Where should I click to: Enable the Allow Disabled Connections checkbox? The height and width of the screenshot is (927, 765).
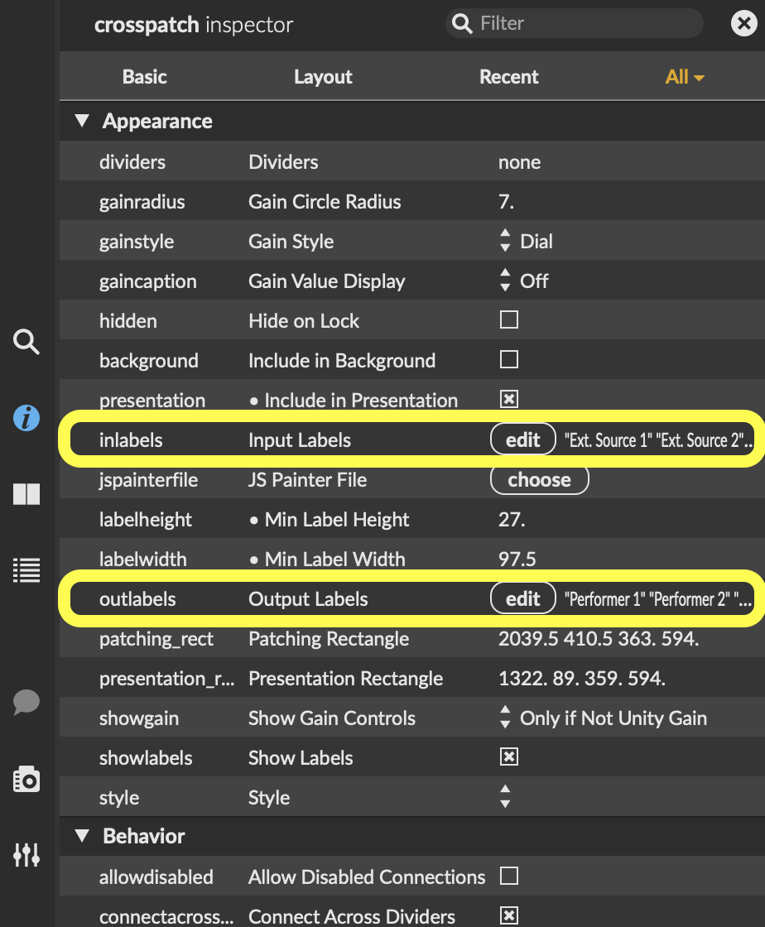509,877
